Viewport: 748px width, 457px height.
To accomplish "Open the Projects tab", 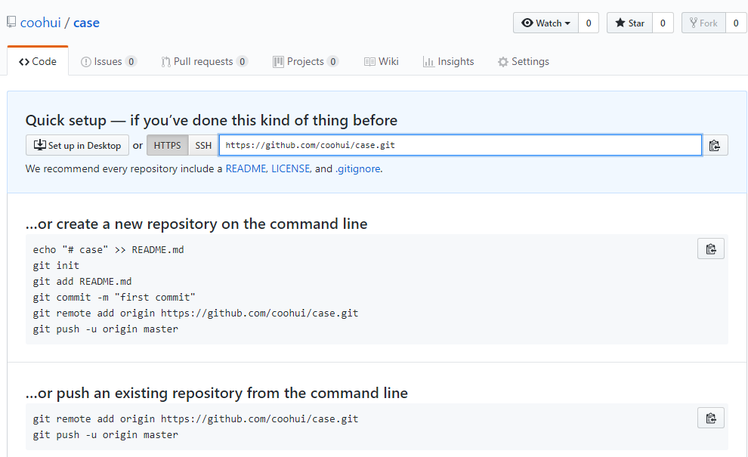I will pos(306,61).
